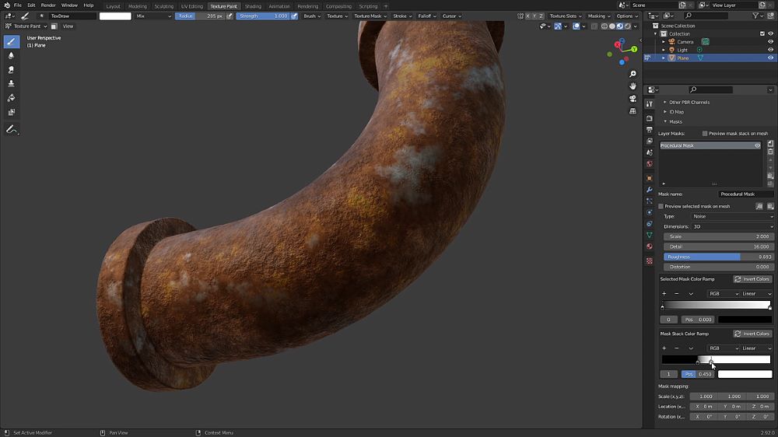Switch to the Shading workspace tab
This screenshot has width=778, height=437.
click(x=253, y=6)
